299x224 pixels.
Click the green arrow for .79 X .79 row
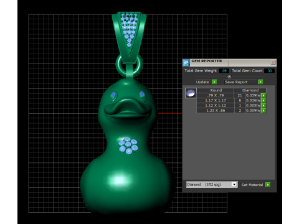[263, 95]
